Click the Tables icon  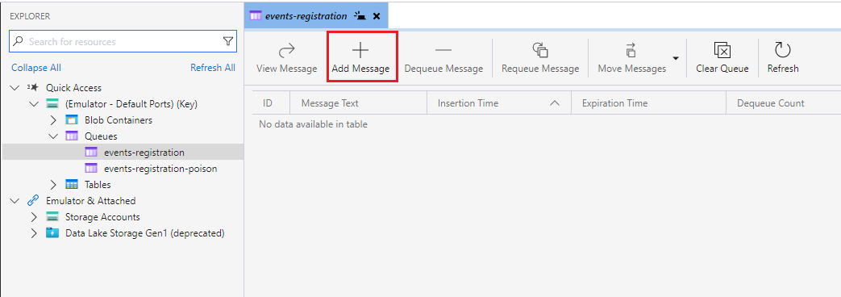click(x=71, y=184)
